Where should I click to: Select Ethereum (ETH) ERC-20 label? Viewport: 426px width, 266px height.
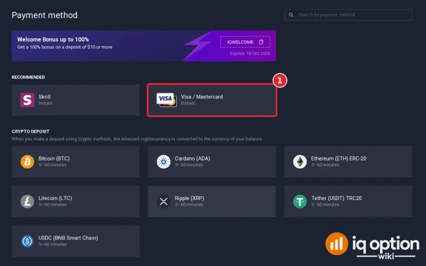[338, 158]
